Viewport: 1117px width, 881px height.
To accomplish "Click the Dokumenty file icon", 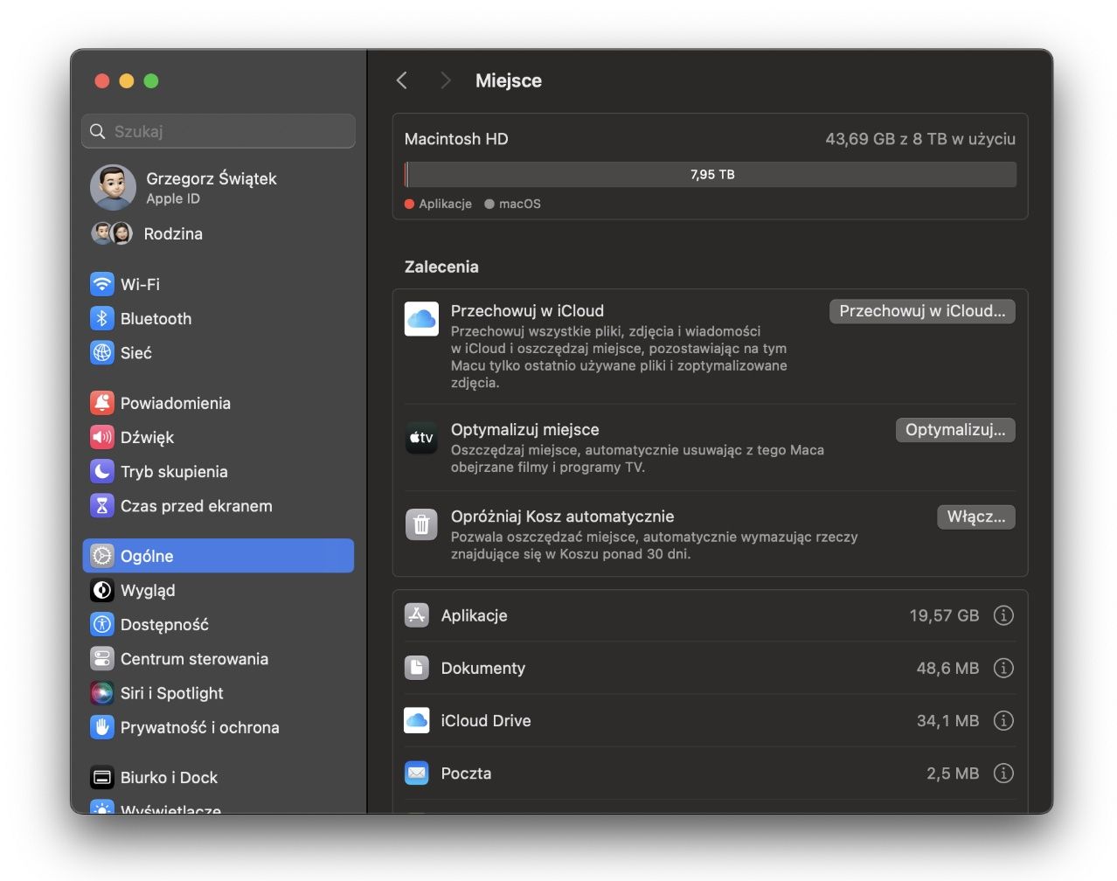I will coord(417,668).
